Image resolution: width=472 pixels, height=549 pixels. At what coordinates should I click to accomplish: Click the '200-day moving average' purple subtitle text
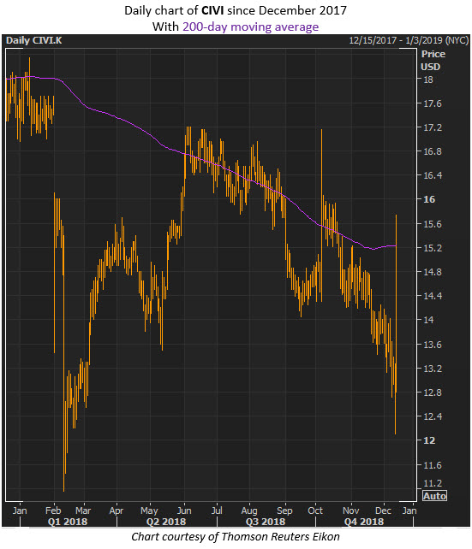coord(251,27)
